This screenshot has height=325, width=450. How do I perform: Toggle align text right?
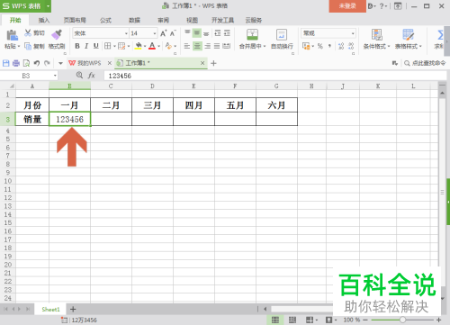pos(207,46)
